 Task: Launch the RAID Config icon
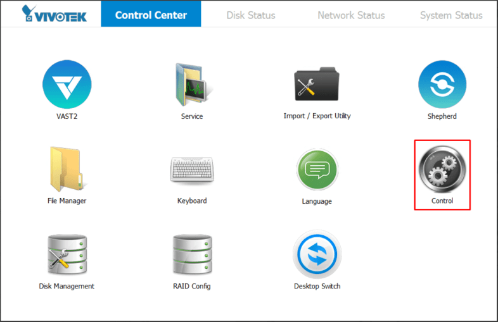point(191,254)
